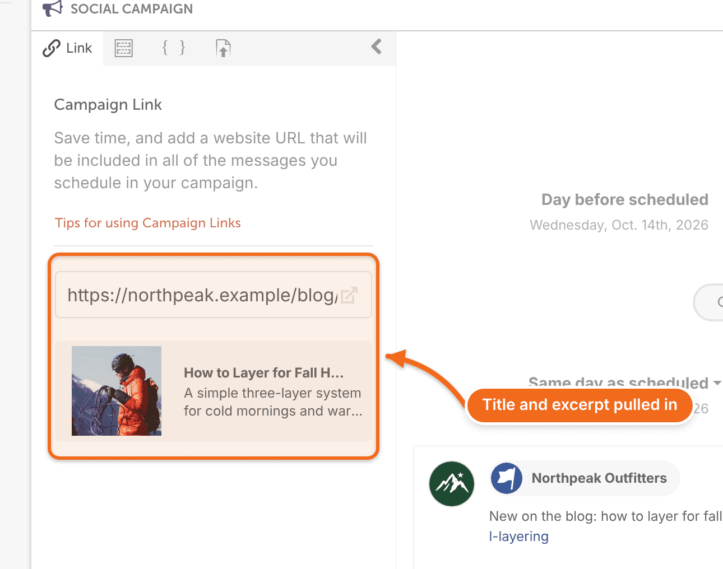The width and height of the screenshot is (723, 569).
Task: Click the 'How to Layer for Fall H…' title
Action: [x=263, y=373]
